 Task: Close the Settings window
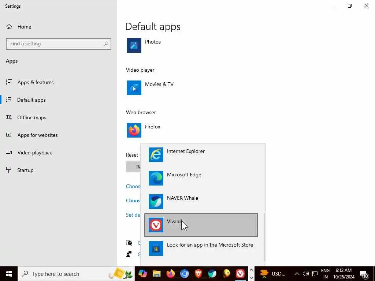[366, 6]
